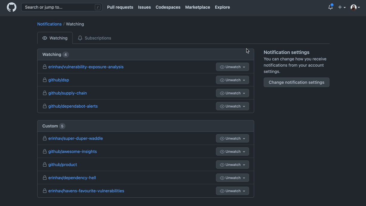The height and width of the screenshot is (206, 366).
Task: Click lock icon beside github/dsp
Action: [x=45, y=80]
